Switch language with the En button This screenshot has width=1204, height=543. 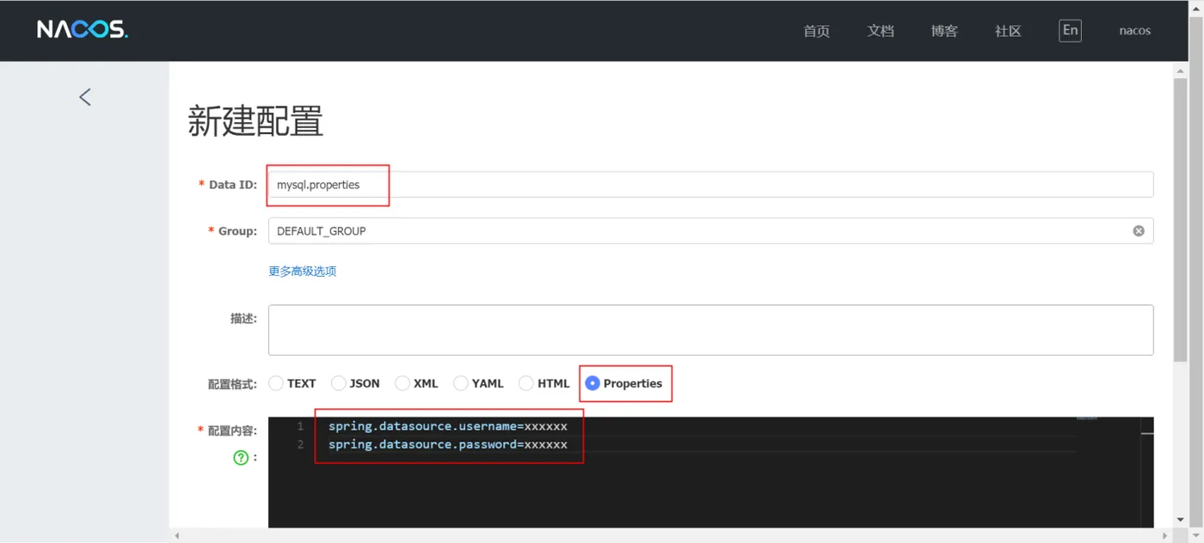tap(1070, 30)
